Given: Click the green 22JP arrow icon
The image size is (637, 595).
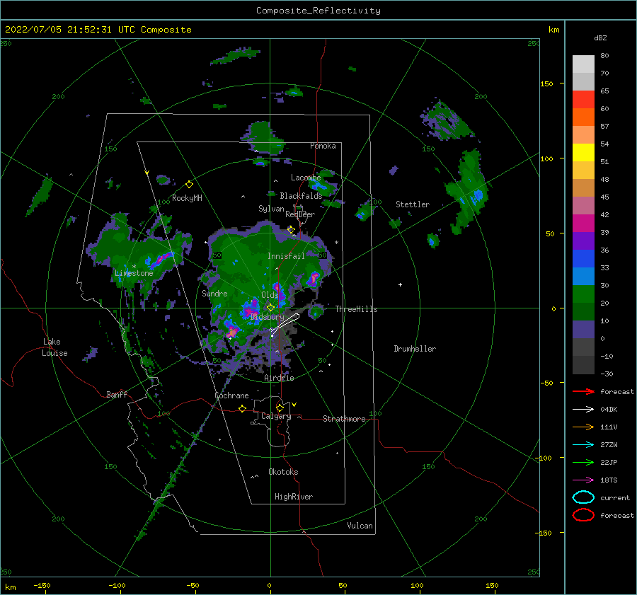Looking at the screenshot, I should tap(583, 462).
